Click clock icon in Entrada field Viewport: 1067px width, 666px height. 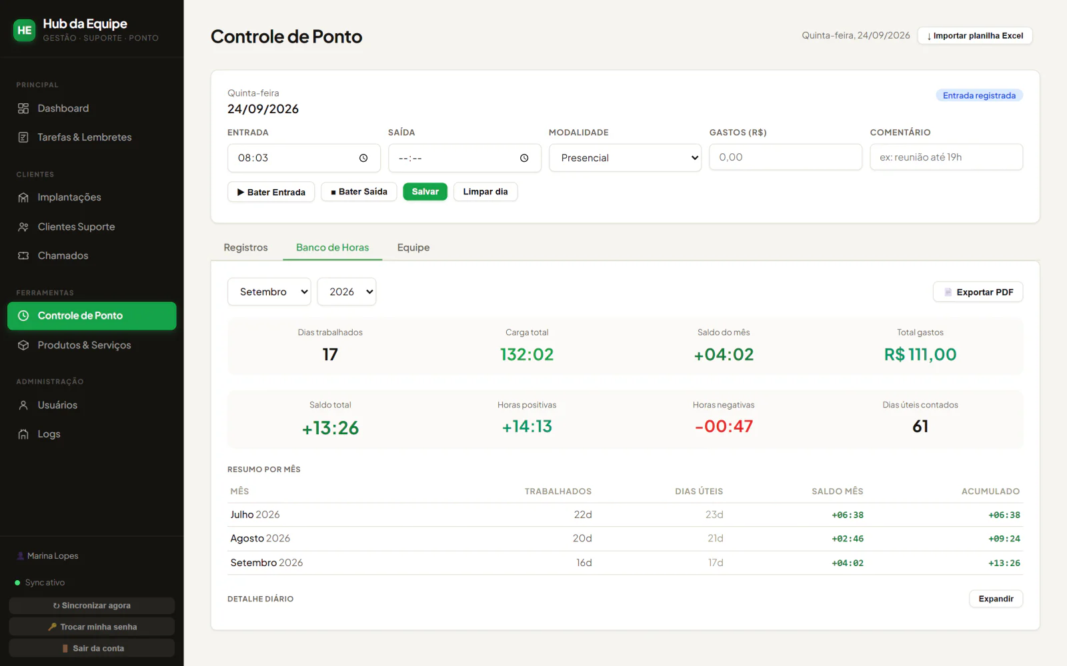(363, 158)
